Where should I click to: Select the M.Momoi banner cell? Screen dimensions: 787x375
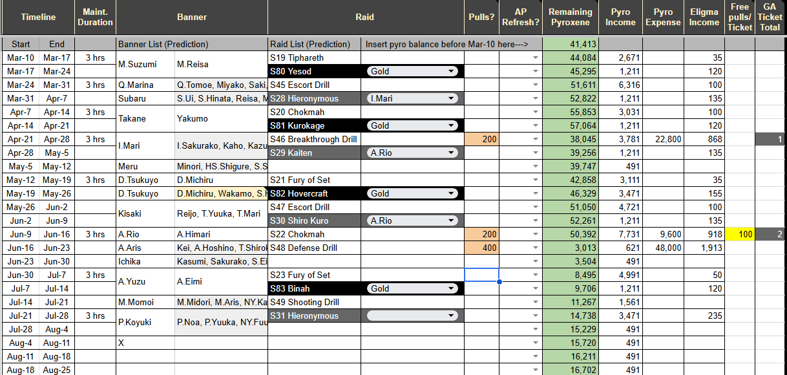point(145,302)
